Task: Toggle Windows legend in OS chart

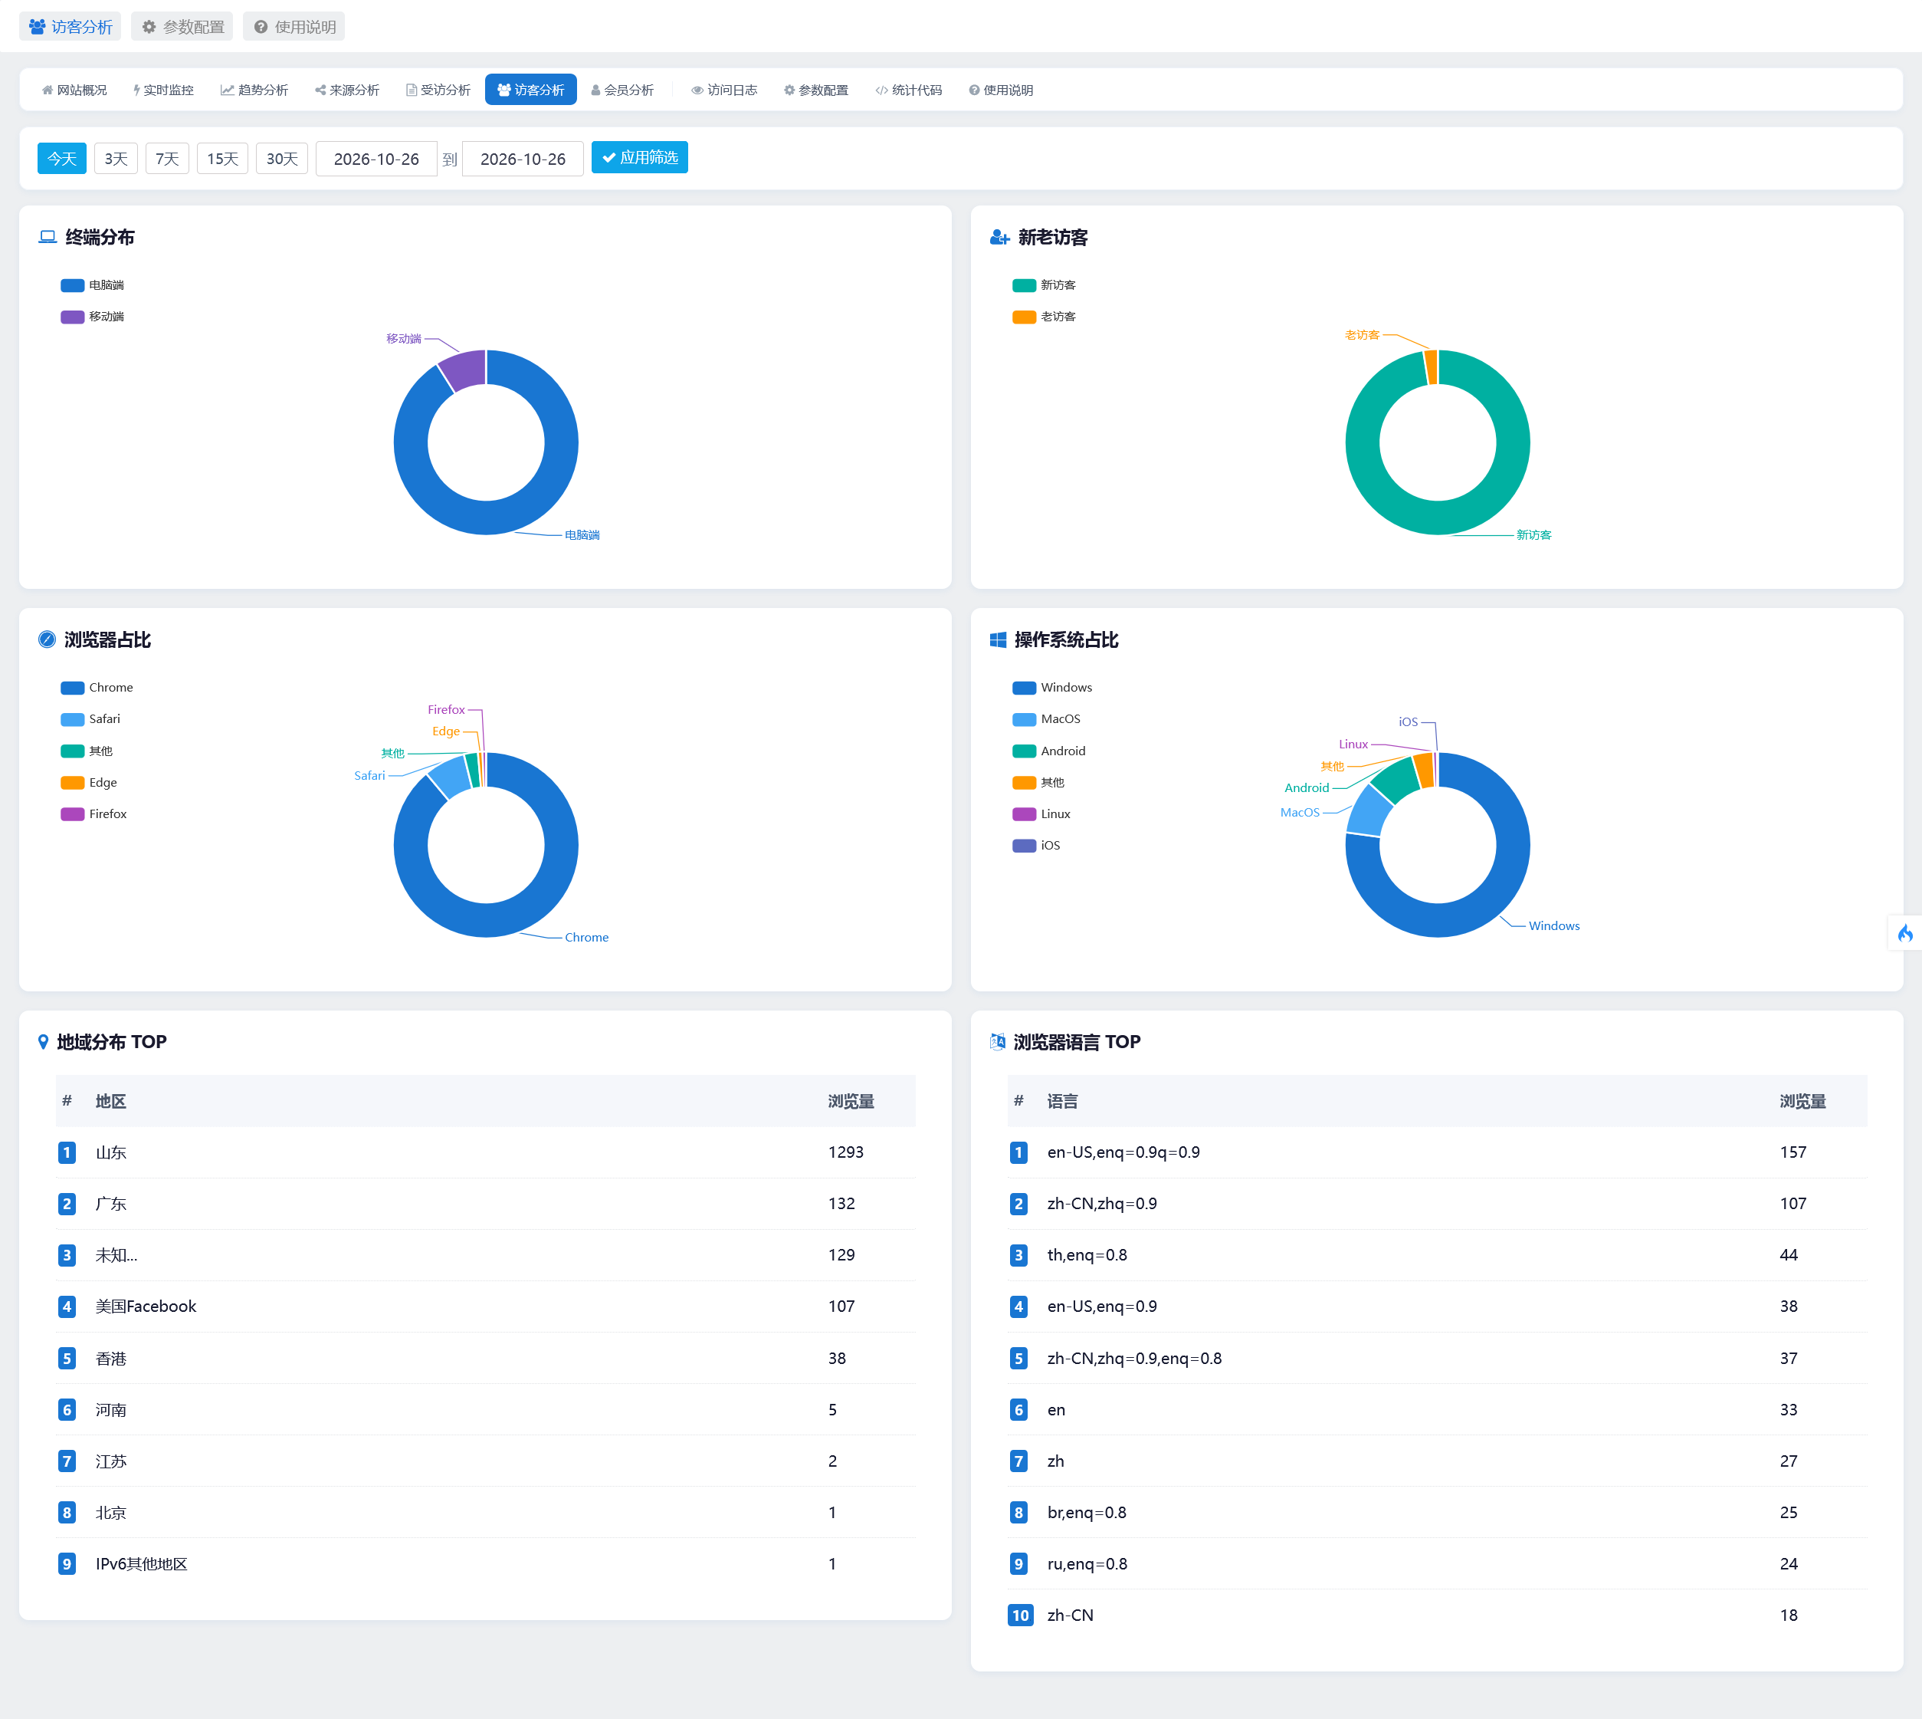Action: click(1052, 688)
